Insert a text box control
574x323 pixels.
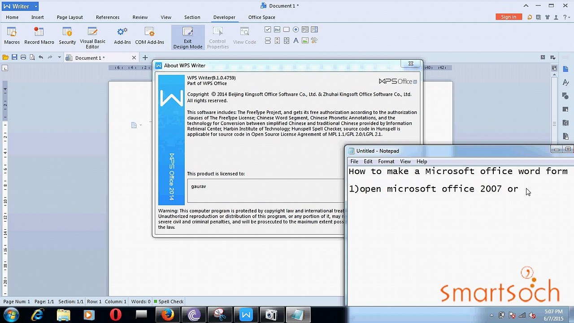click(x=277, y=30)
